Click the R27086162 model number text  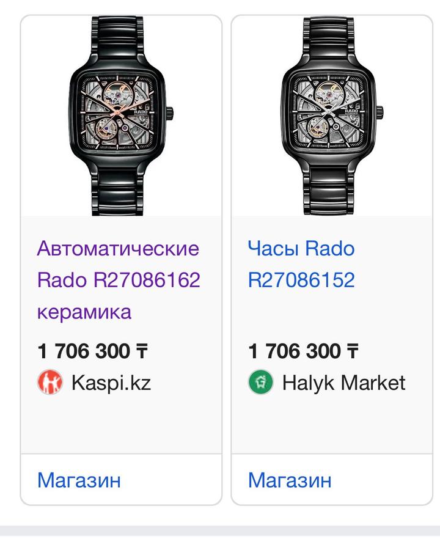click(x=147, y=280)
